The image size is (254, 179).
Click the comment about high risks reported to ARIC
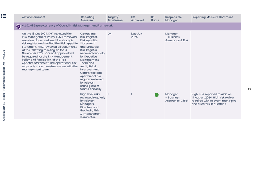click(214, 99)
